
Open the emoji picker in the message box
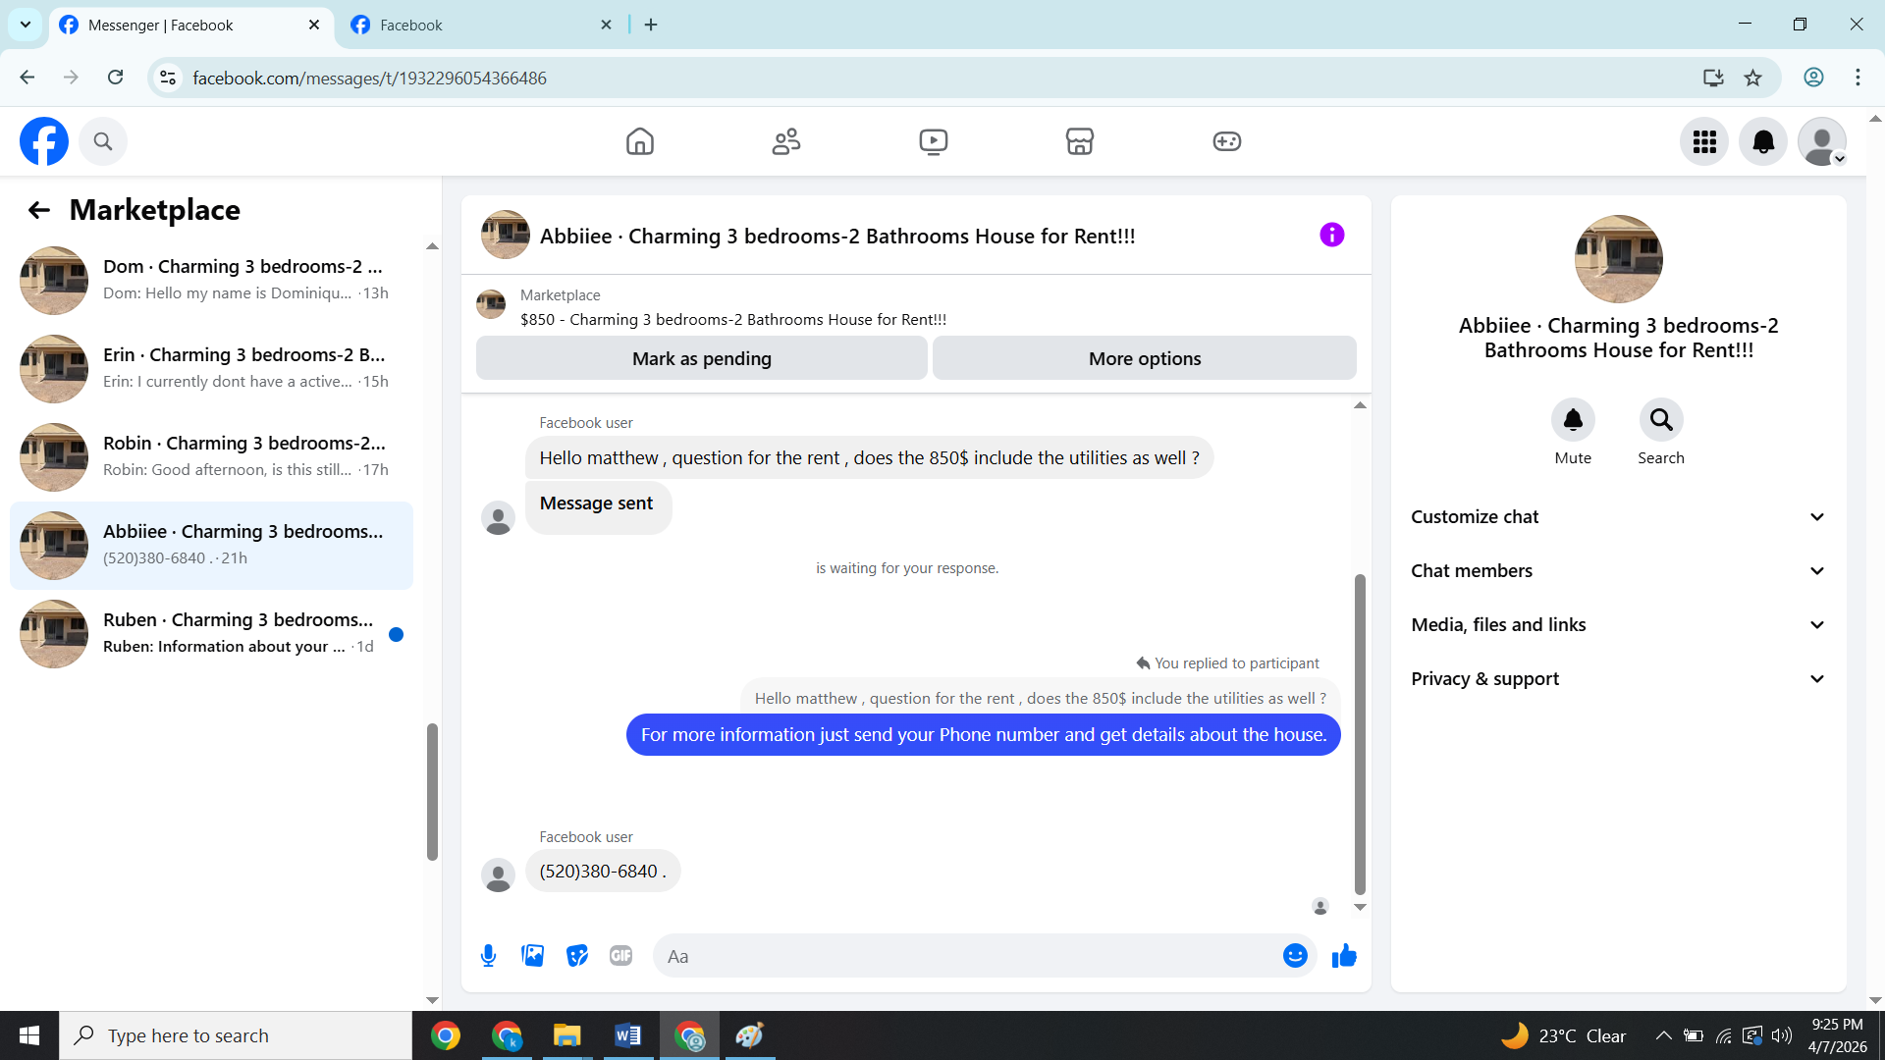1295,956
